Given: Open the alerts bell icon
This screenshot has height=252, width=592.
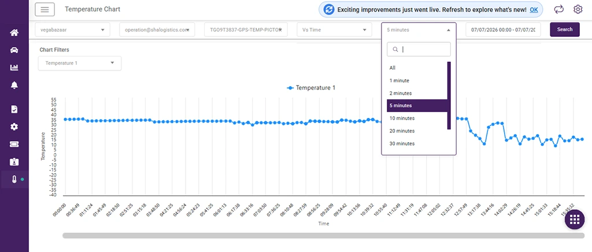Looking at the screenshot, I should (14, 85).
